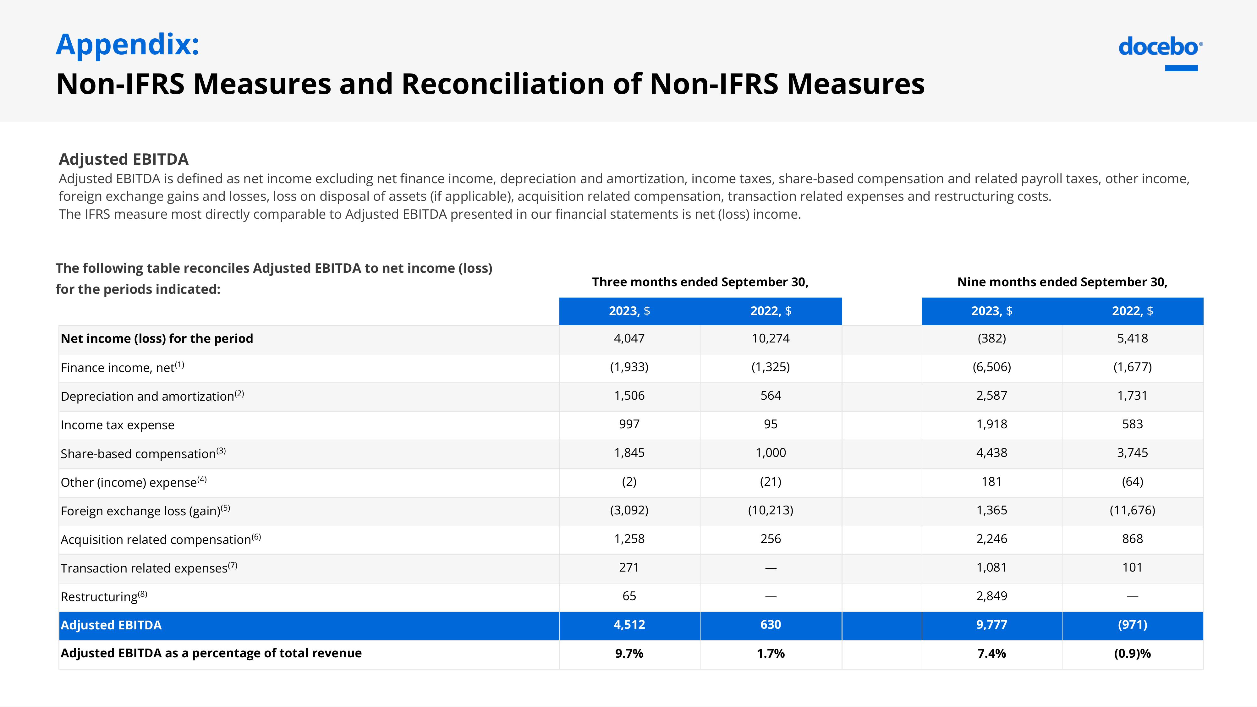The image size is (1257, 707).
Task: Click 'Net income (loss) for the period' label
Action: [x=156, y=339]
